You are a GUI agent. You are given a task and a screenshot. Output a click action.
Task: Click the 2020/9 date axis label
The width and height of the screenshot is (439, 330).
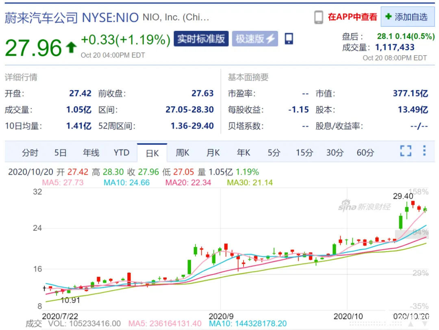tap(221, 316)
